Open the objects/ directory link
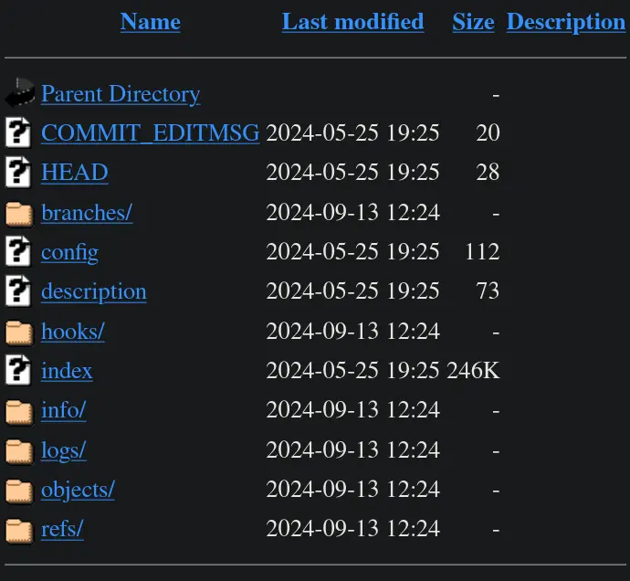 click(x=78, y=490)
